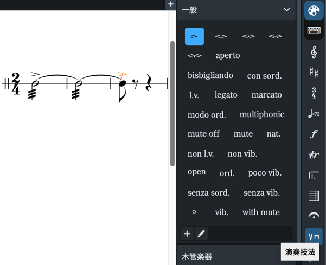This screenshot has width=326, height=265.
Task: Open the Dynamics panel icon
Action: click(x=314, y=134)
